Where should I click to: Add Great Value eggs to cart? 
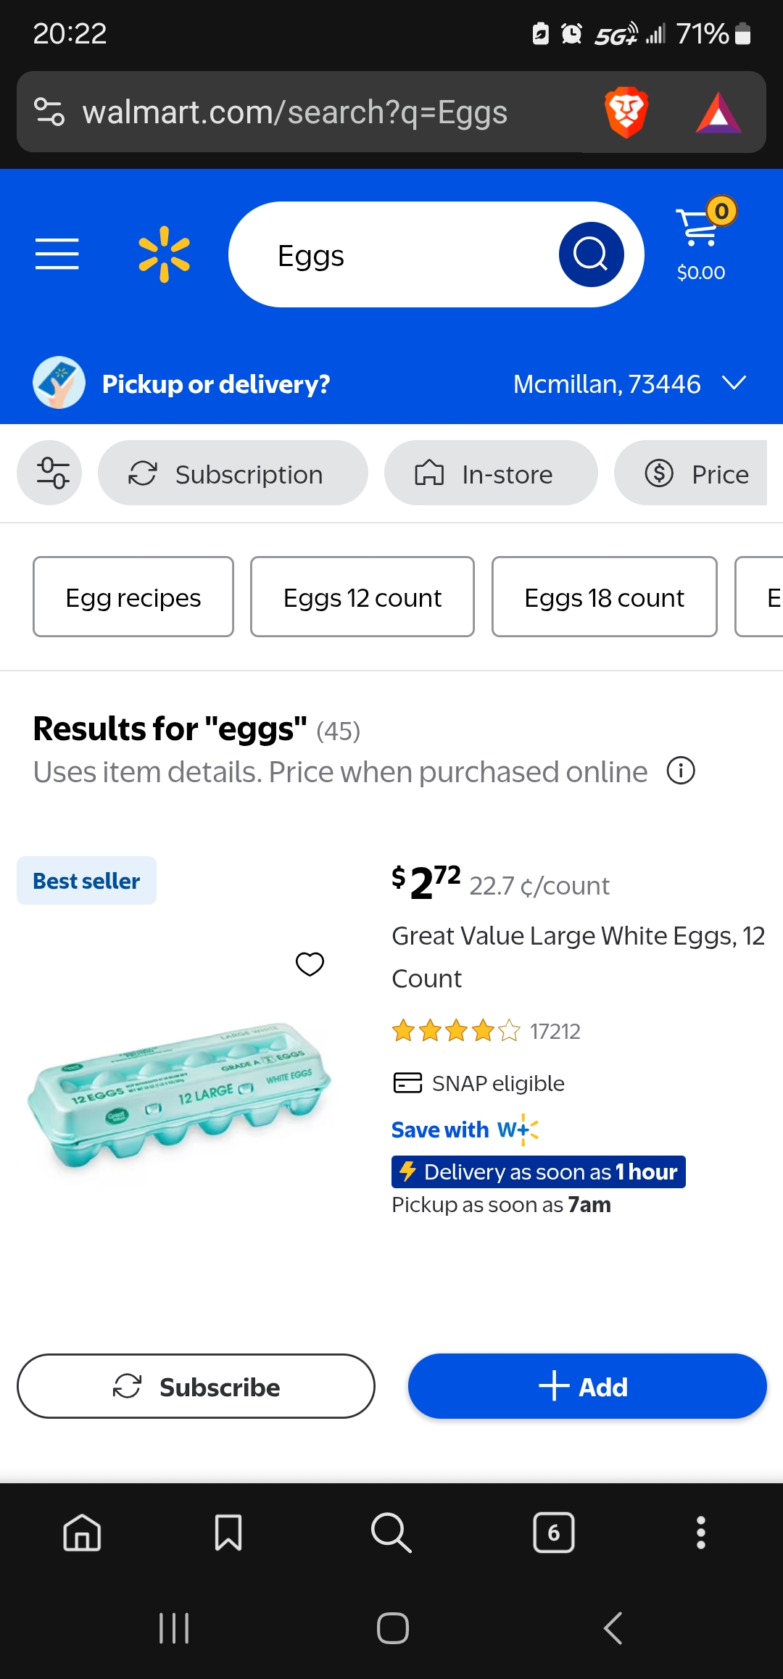coord(587,1386)
